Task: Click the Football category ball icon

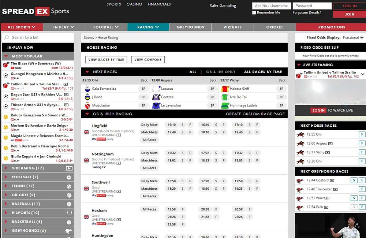Action: click(x=69, y=177)
